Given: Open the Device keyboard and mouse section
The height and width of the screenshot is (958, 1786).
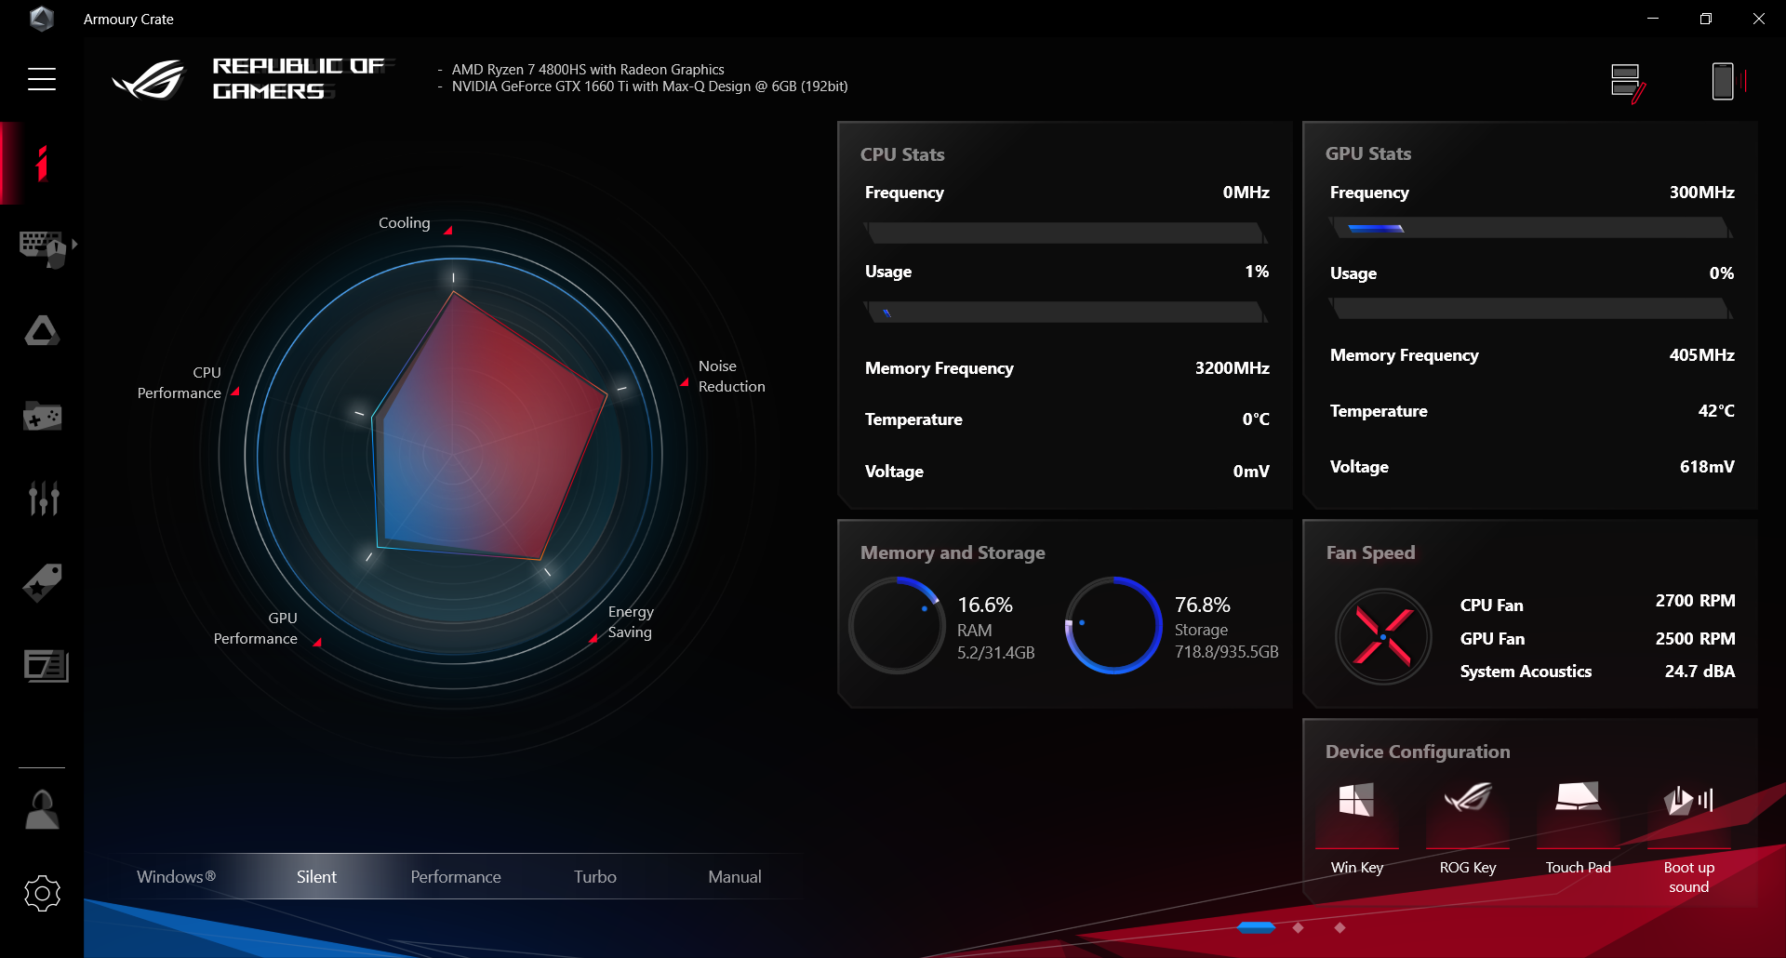Looking at the screenshot, I should [43, 248].
